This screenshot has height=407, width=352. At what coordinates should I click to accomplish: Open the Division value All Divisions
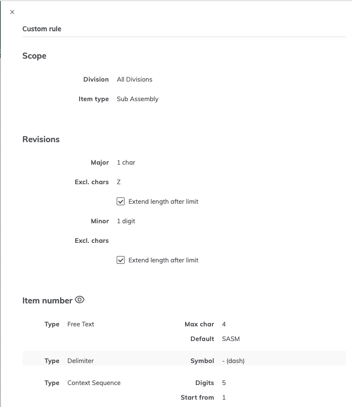[134, 79]
